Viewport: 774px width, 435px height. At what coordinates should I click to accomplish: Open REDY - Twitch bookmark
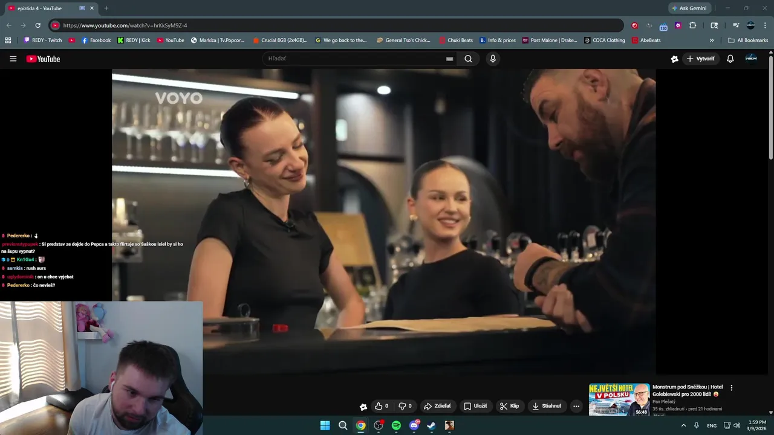(43, 40)
